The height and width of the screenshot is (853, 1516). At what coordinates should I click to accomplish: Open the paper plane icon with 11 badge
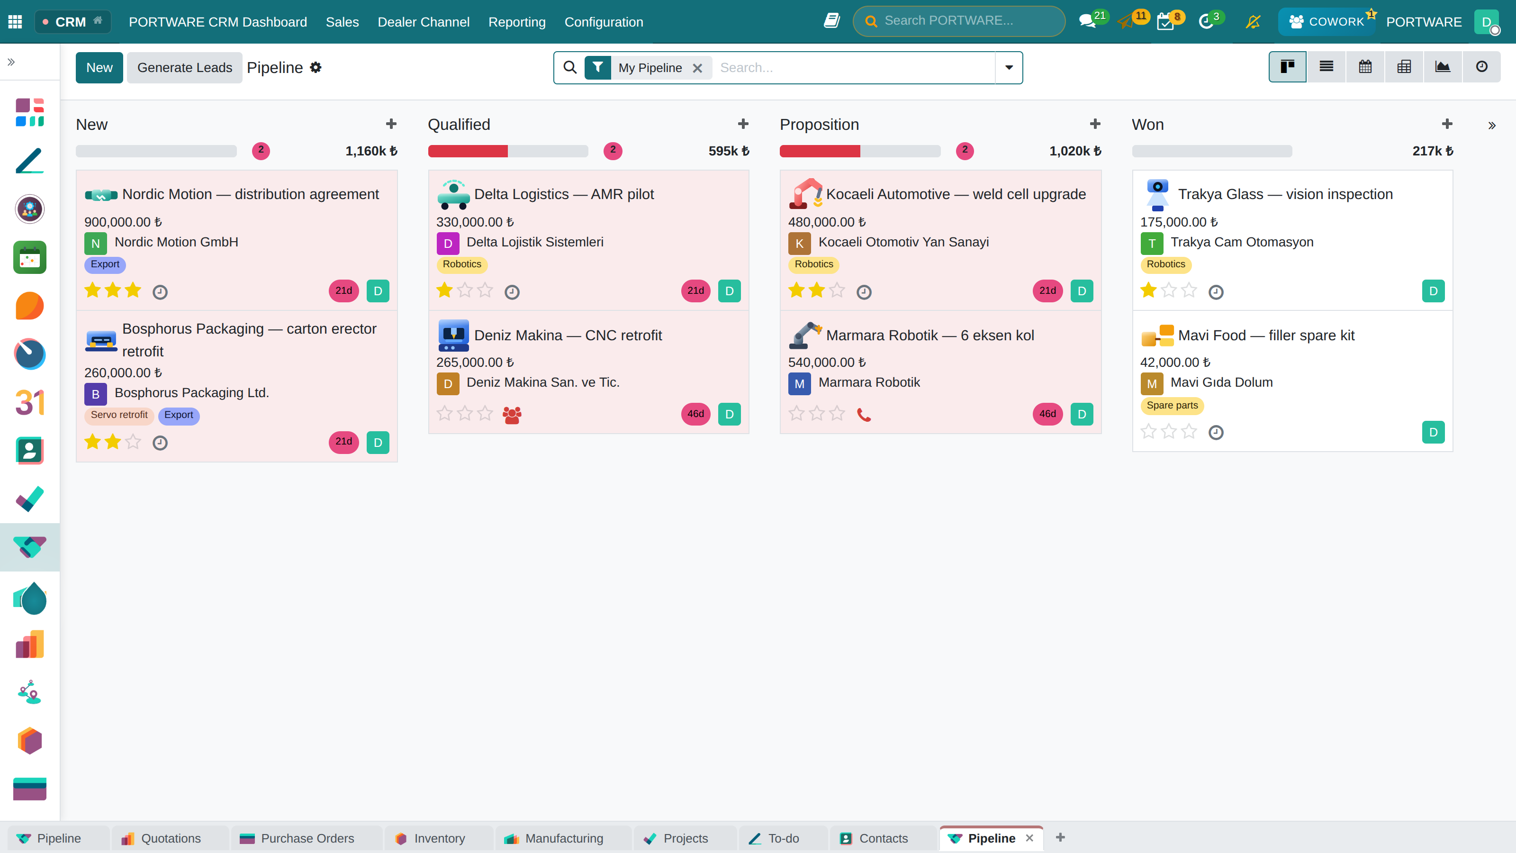1126,22
